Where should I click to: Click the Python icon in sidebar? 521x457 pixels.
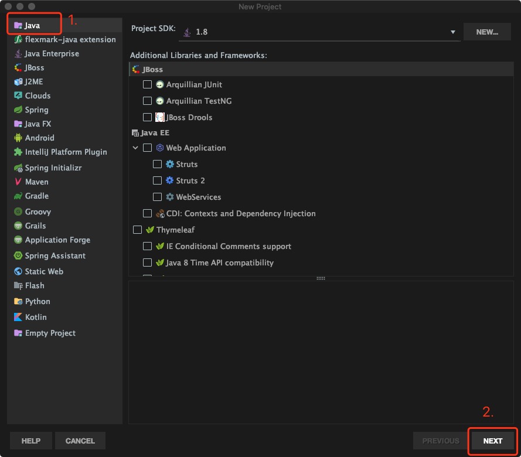coord(18,301)
